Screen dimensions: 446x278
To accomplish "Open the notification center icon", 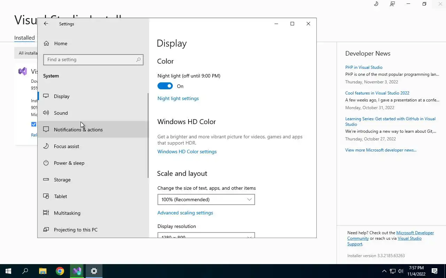I will coord(435,271).
